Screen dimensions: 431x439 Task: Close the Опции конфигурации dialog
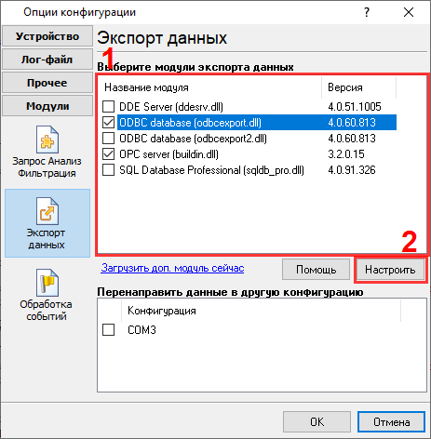[x=409, y=12]
